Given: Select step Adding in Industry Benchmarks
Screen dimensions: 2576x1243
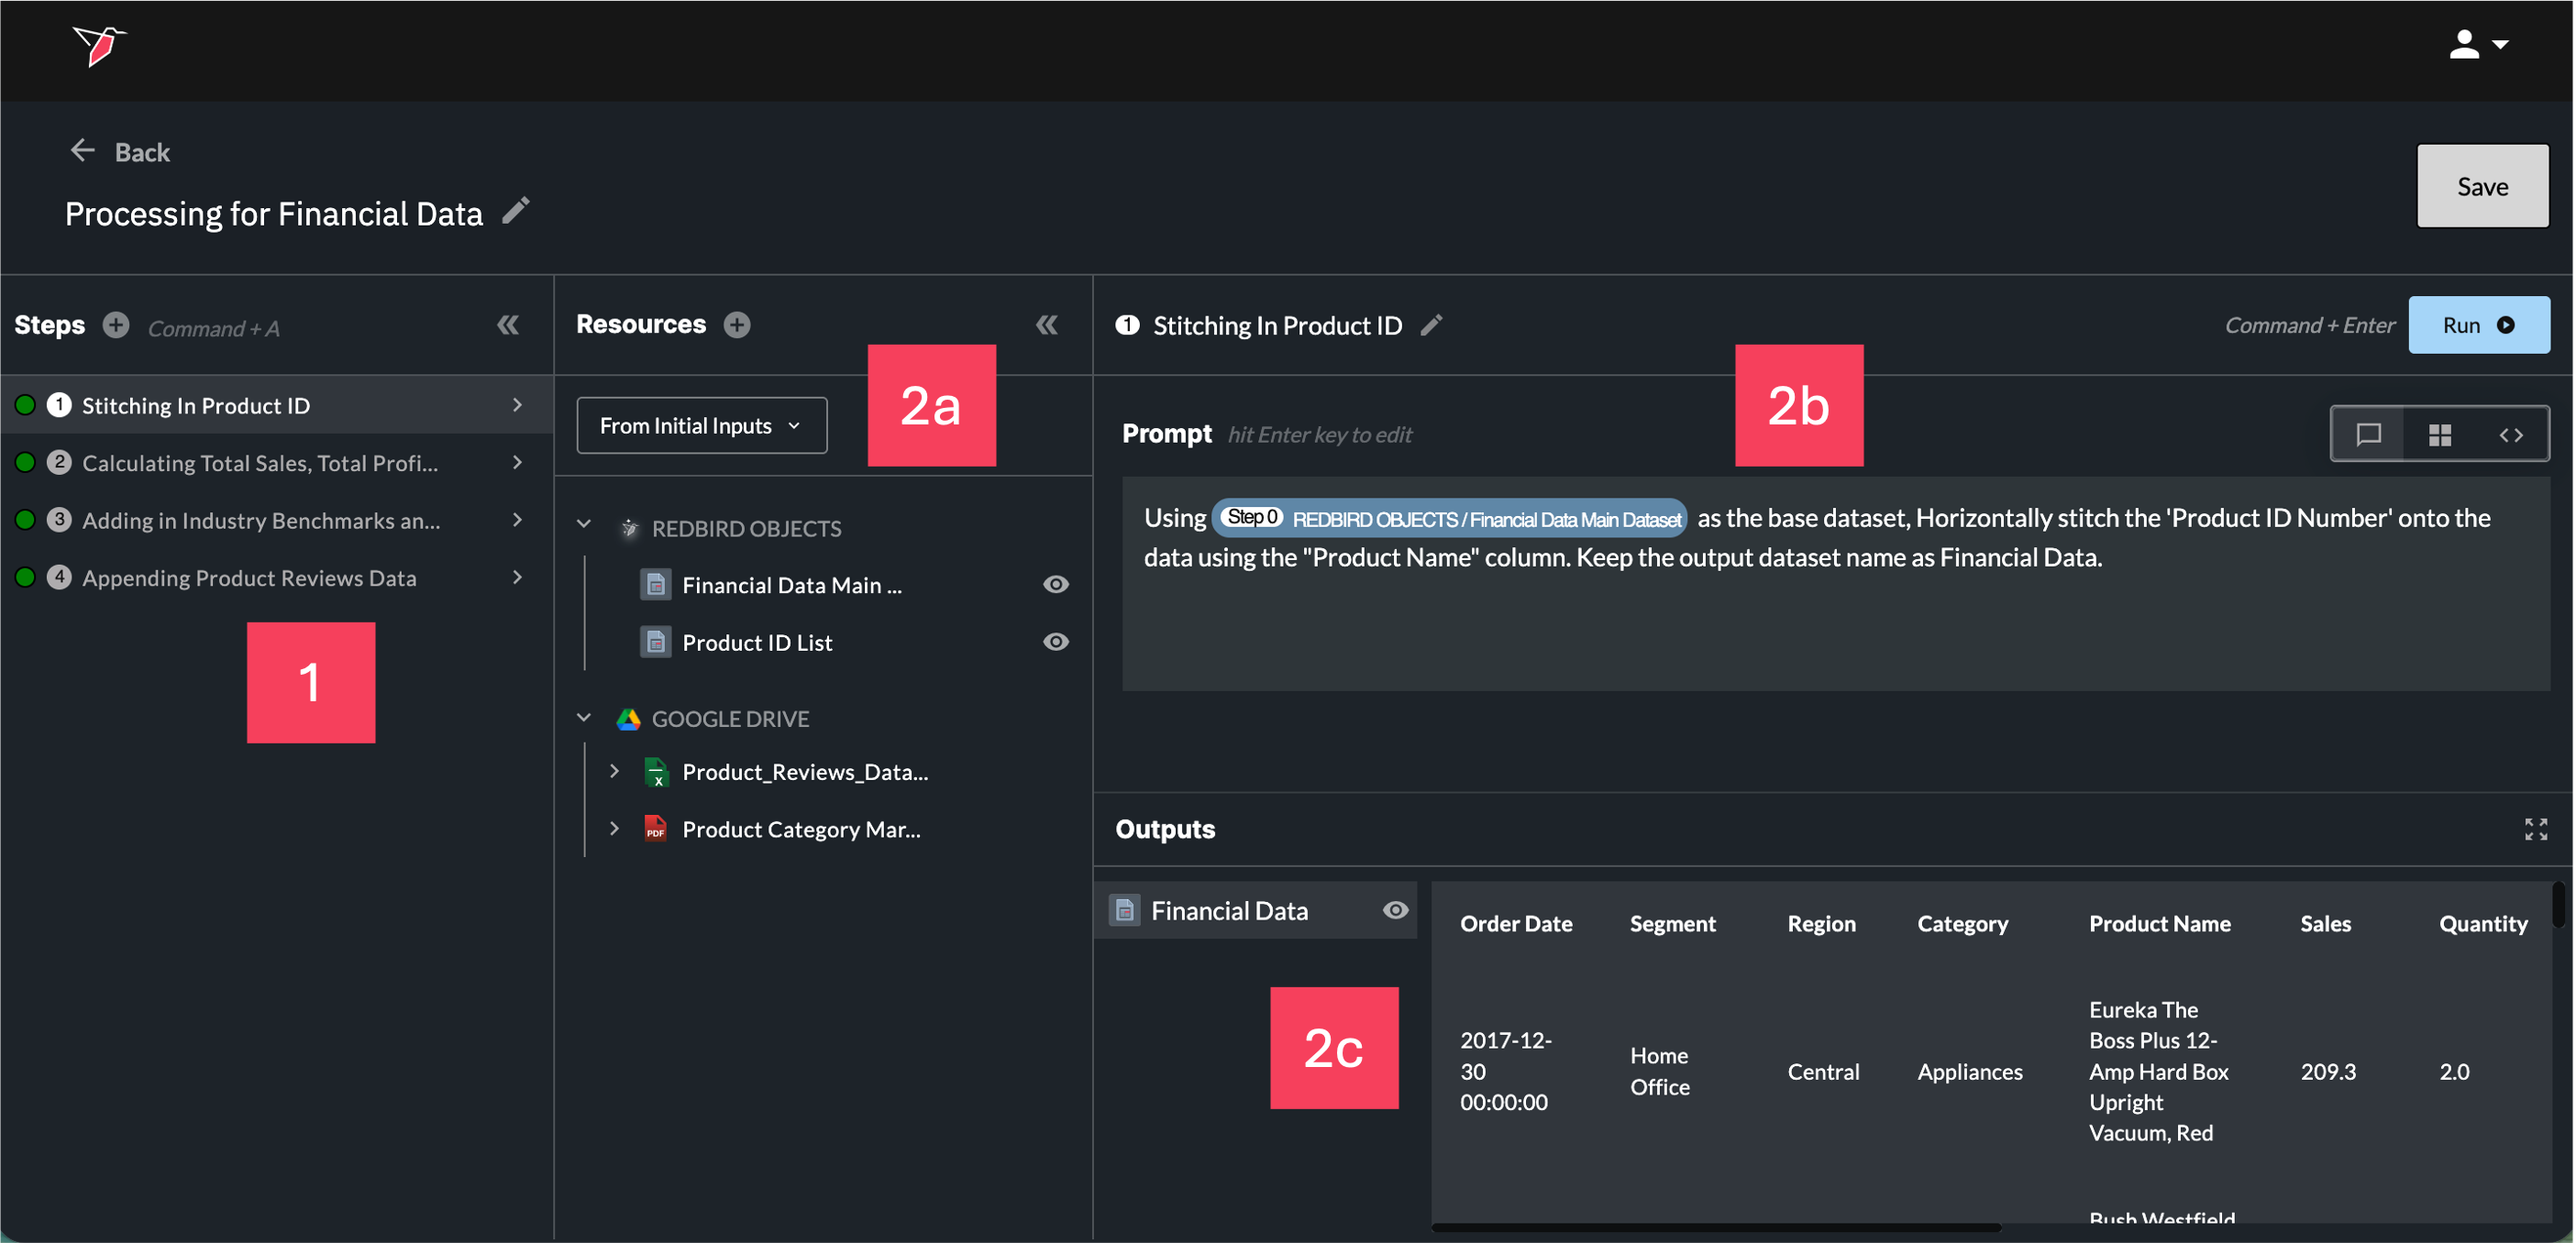Looking at the screenshot, I should [x=260, y=521].
